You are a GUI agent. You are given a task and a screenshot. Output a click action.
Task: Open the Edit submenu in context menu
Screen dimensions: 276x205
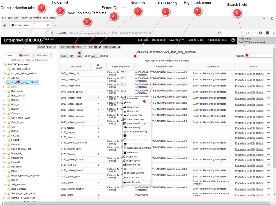(137, 102)
